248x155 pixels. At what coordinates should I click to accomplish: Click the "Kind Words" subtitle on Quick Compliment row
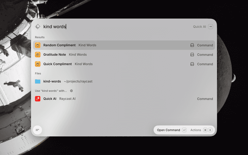[84, 64]
